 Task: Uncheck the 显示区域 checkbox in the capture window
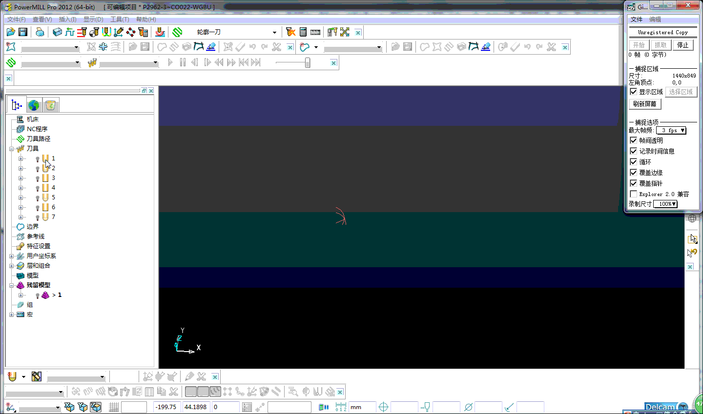coord(633,92)
